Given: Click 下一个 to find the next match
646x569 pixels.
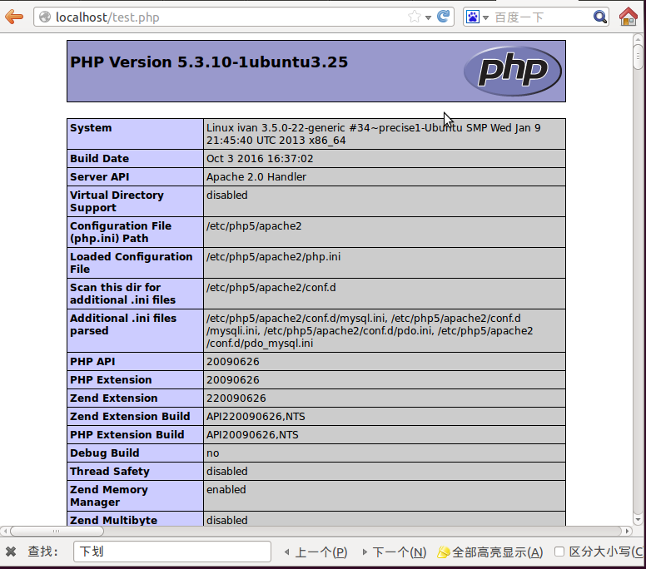Looking at the screenshot, I should click(x=393, y=552).
